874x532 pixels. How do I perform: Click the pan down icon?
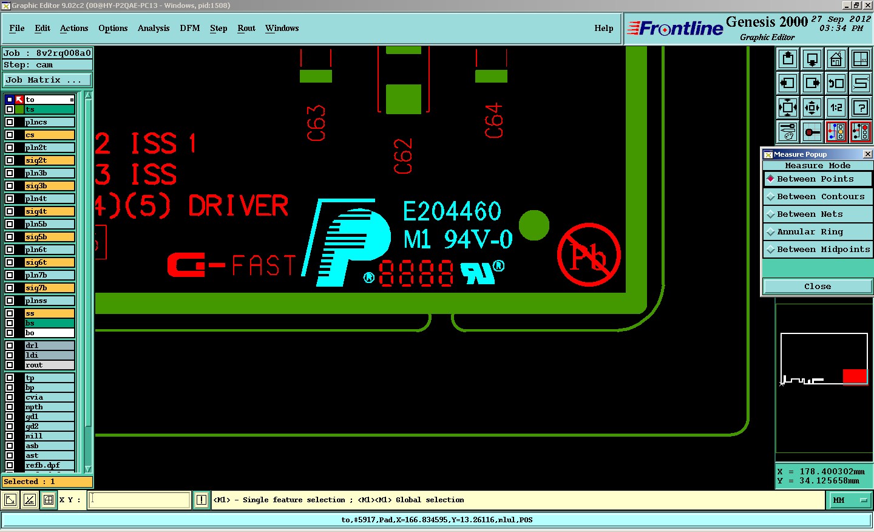(812, 59)
